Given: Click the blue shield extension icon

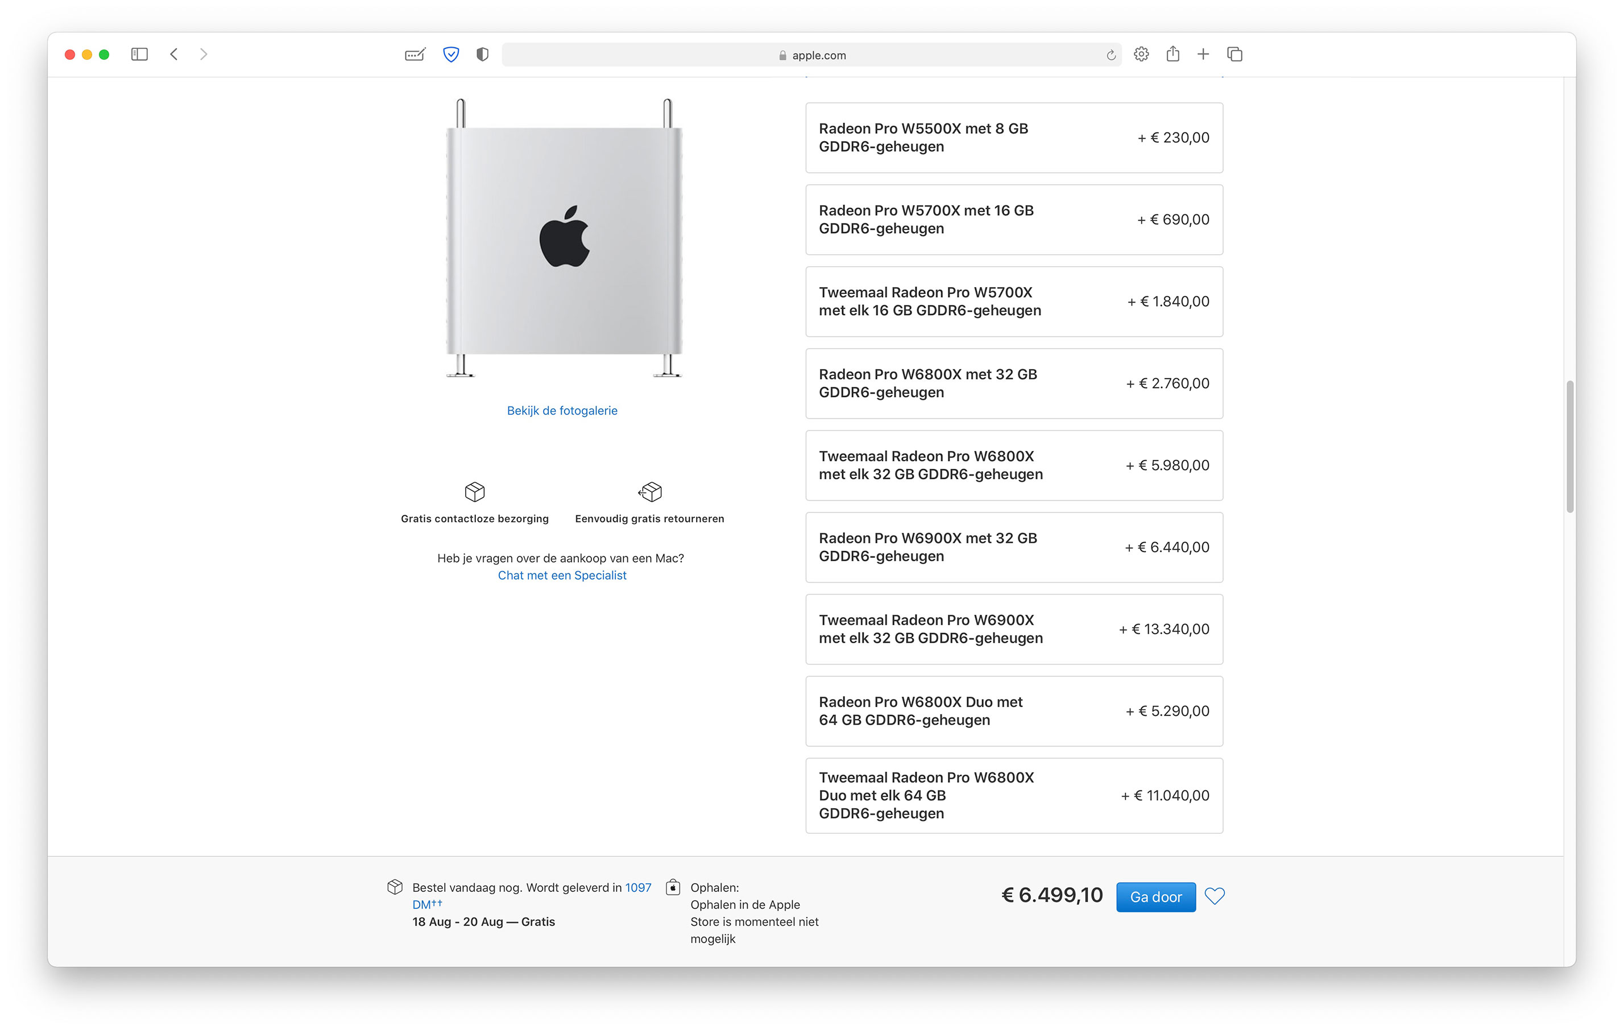Looking at the screenshot, I should pos(451,54).
